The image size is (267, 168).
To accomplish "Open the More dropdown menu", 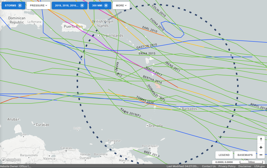I will tap(121, 5).
